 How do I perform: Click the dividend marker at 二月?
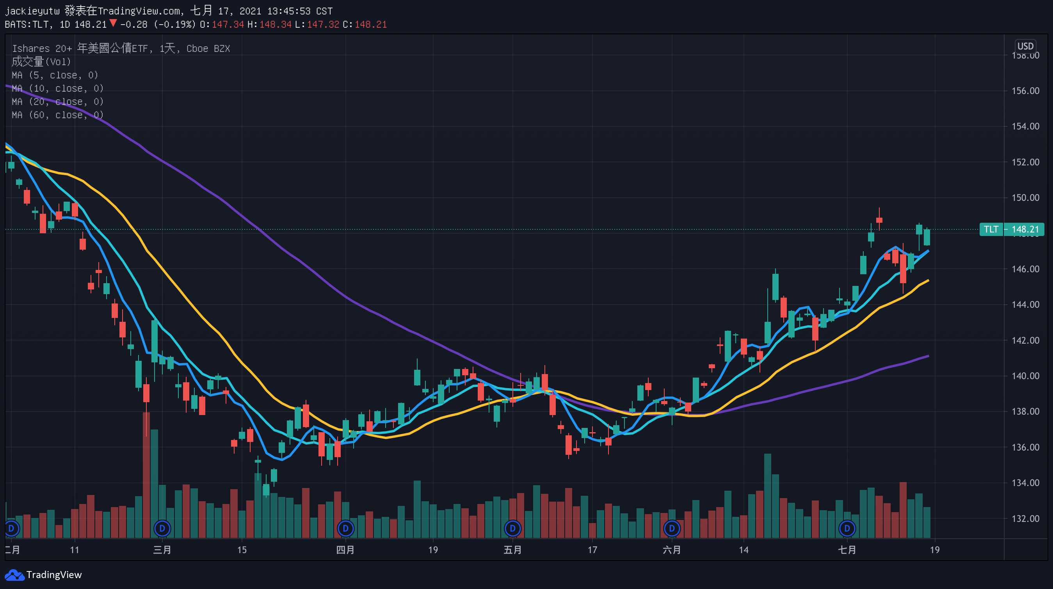[x=11, y=529]
